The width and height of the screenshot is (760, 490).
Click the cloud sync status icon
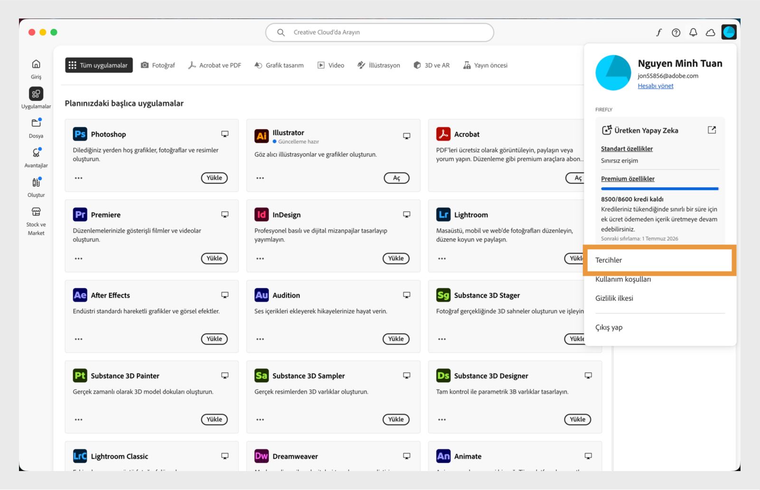(x=711, y=32)
